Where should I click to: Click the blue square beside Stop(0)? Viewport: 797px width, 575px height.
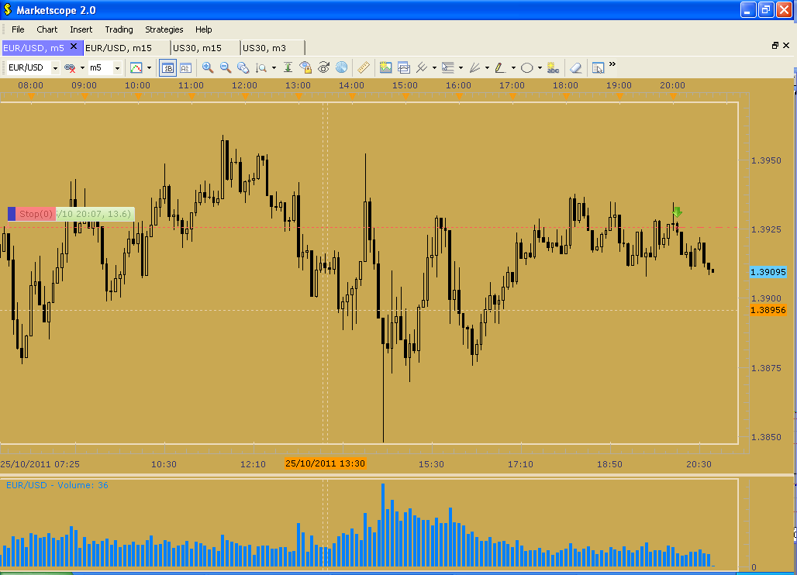[12, 214]
